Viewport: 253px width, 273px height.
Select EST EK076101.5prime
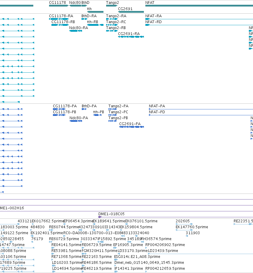point(141,221)
